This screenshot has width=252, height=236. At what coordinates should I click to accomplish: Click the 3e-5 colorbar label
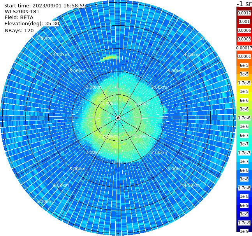(x=244, y=74)
